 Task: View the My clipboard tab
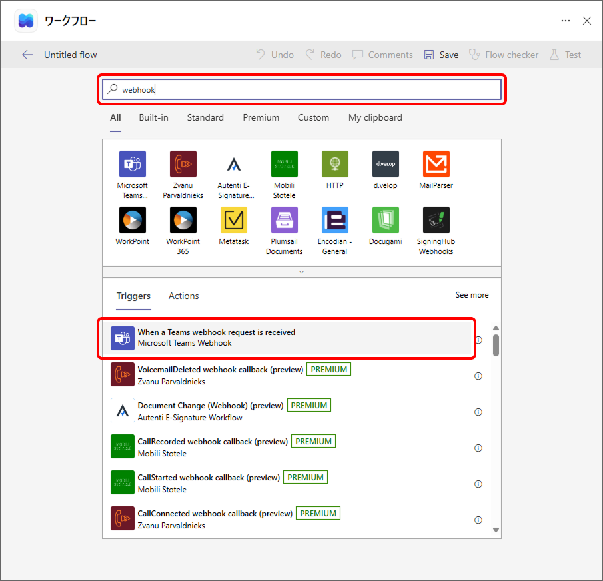(x=375, y=118)
